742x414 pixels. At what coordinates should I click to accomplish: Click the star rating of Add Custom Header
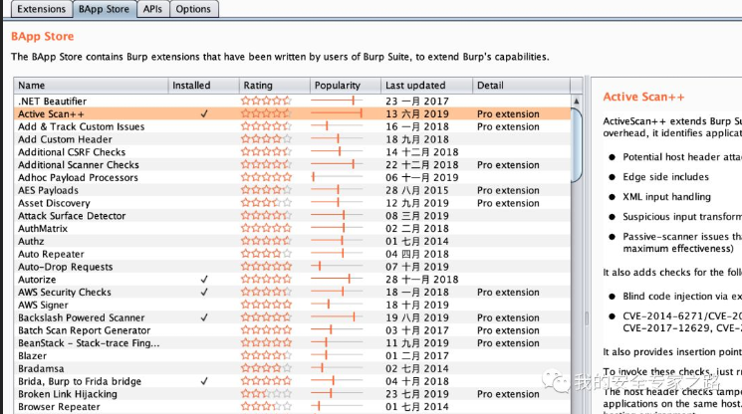click(x=266, y=139)
